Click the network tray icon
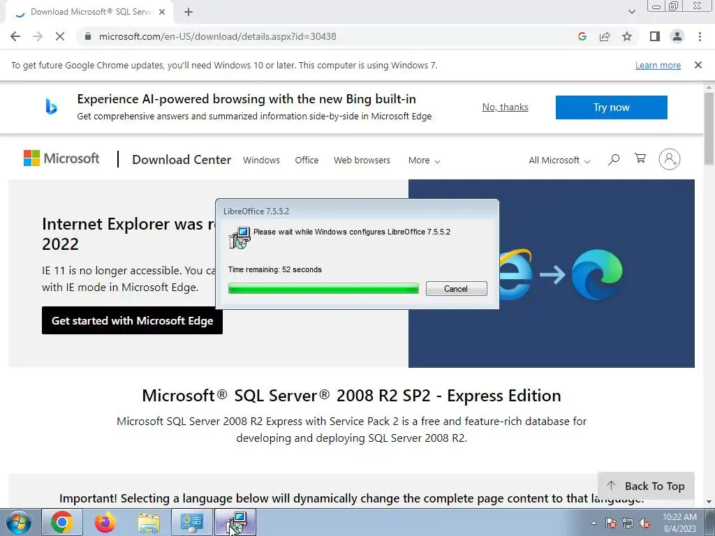 click(628, 523)
